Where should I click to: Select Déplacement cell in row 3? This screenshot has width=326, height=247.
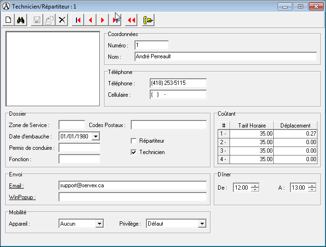pos(296,151)
